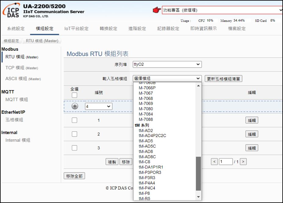The width and height of the screenshot is (283, 203).
Task: Choose tM-P4A4 from the module list
Action: (x=165, y=183)
